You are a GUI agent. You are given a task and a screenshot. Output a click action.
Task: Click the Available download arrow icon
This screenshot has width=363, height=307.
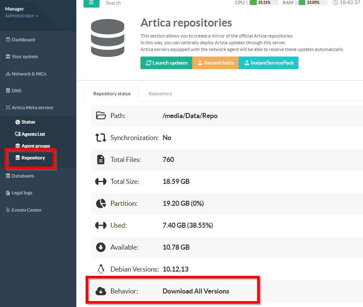point(101,247)
